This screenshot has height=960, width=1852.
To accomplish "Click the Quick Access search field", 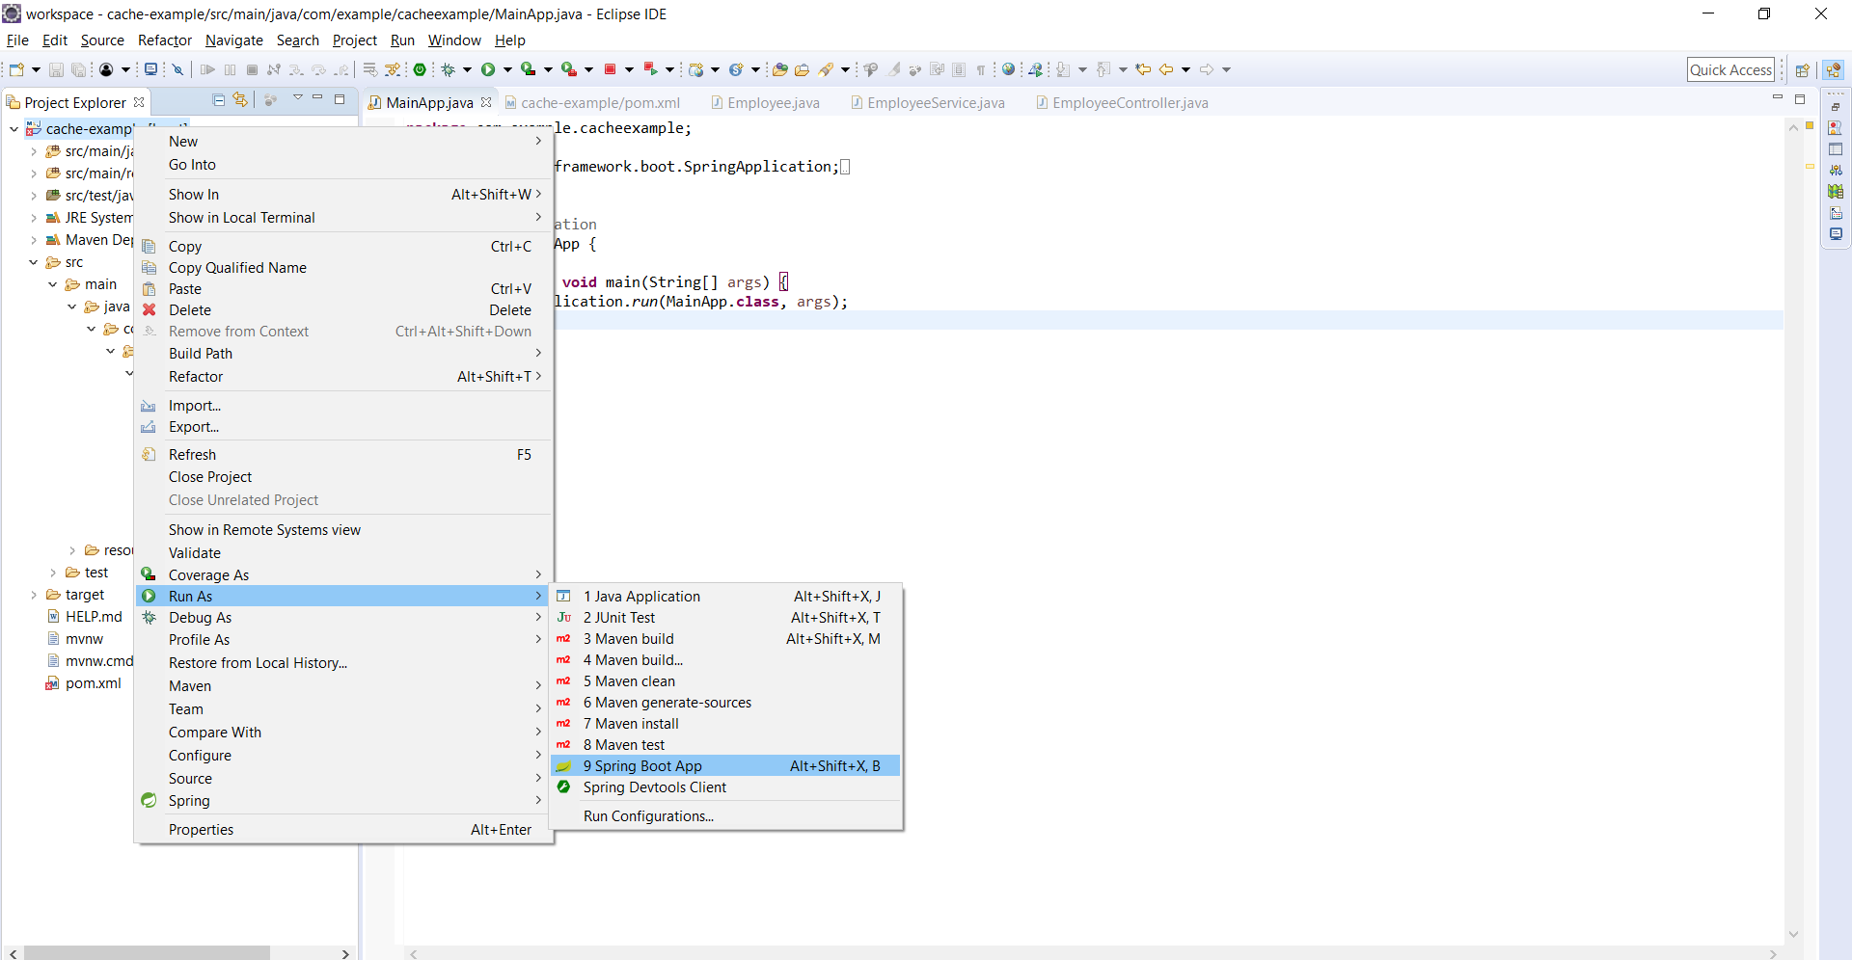I will (1730, 69).
